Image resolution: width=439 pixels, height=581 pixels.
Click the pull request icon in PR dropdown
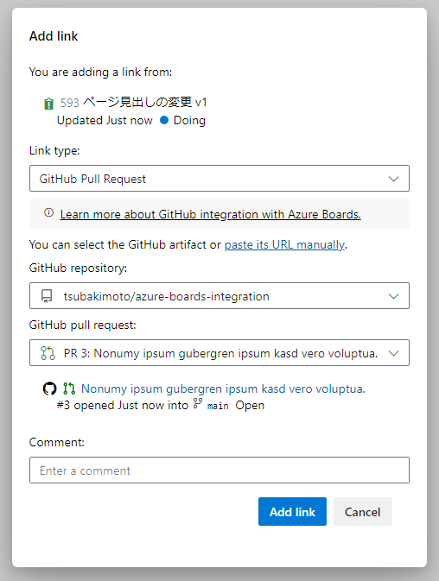pos(48,353)
